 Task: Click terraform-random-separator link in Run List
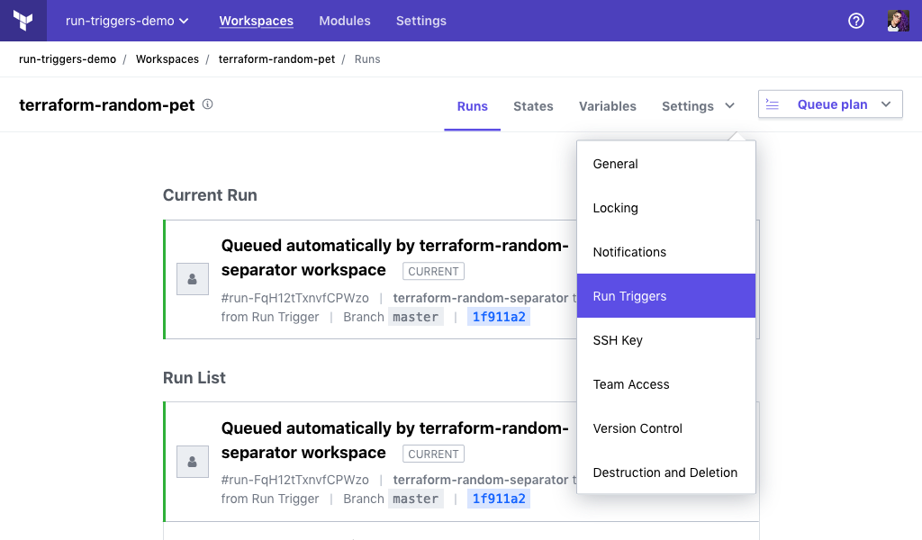coord(481,480)
